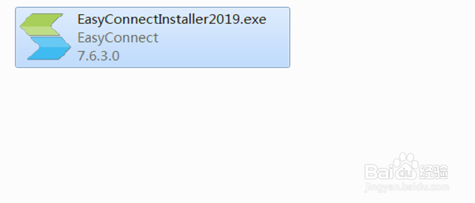This screenshot has height=203, width=475.
Task: Click the 'baidu' part of the watermark URL
Action: click(416, 187)
